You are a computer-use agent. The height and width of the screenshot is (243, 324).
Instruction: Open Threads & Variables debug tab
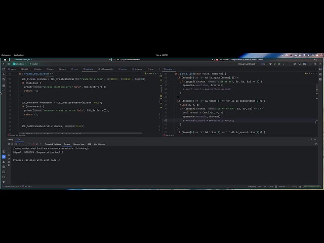[x=53, y=144]
